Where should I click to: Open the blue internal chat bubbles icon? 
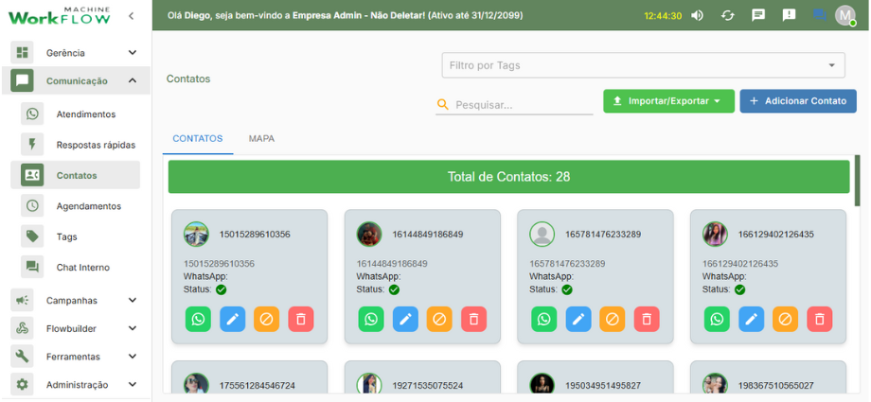(818, 15)
